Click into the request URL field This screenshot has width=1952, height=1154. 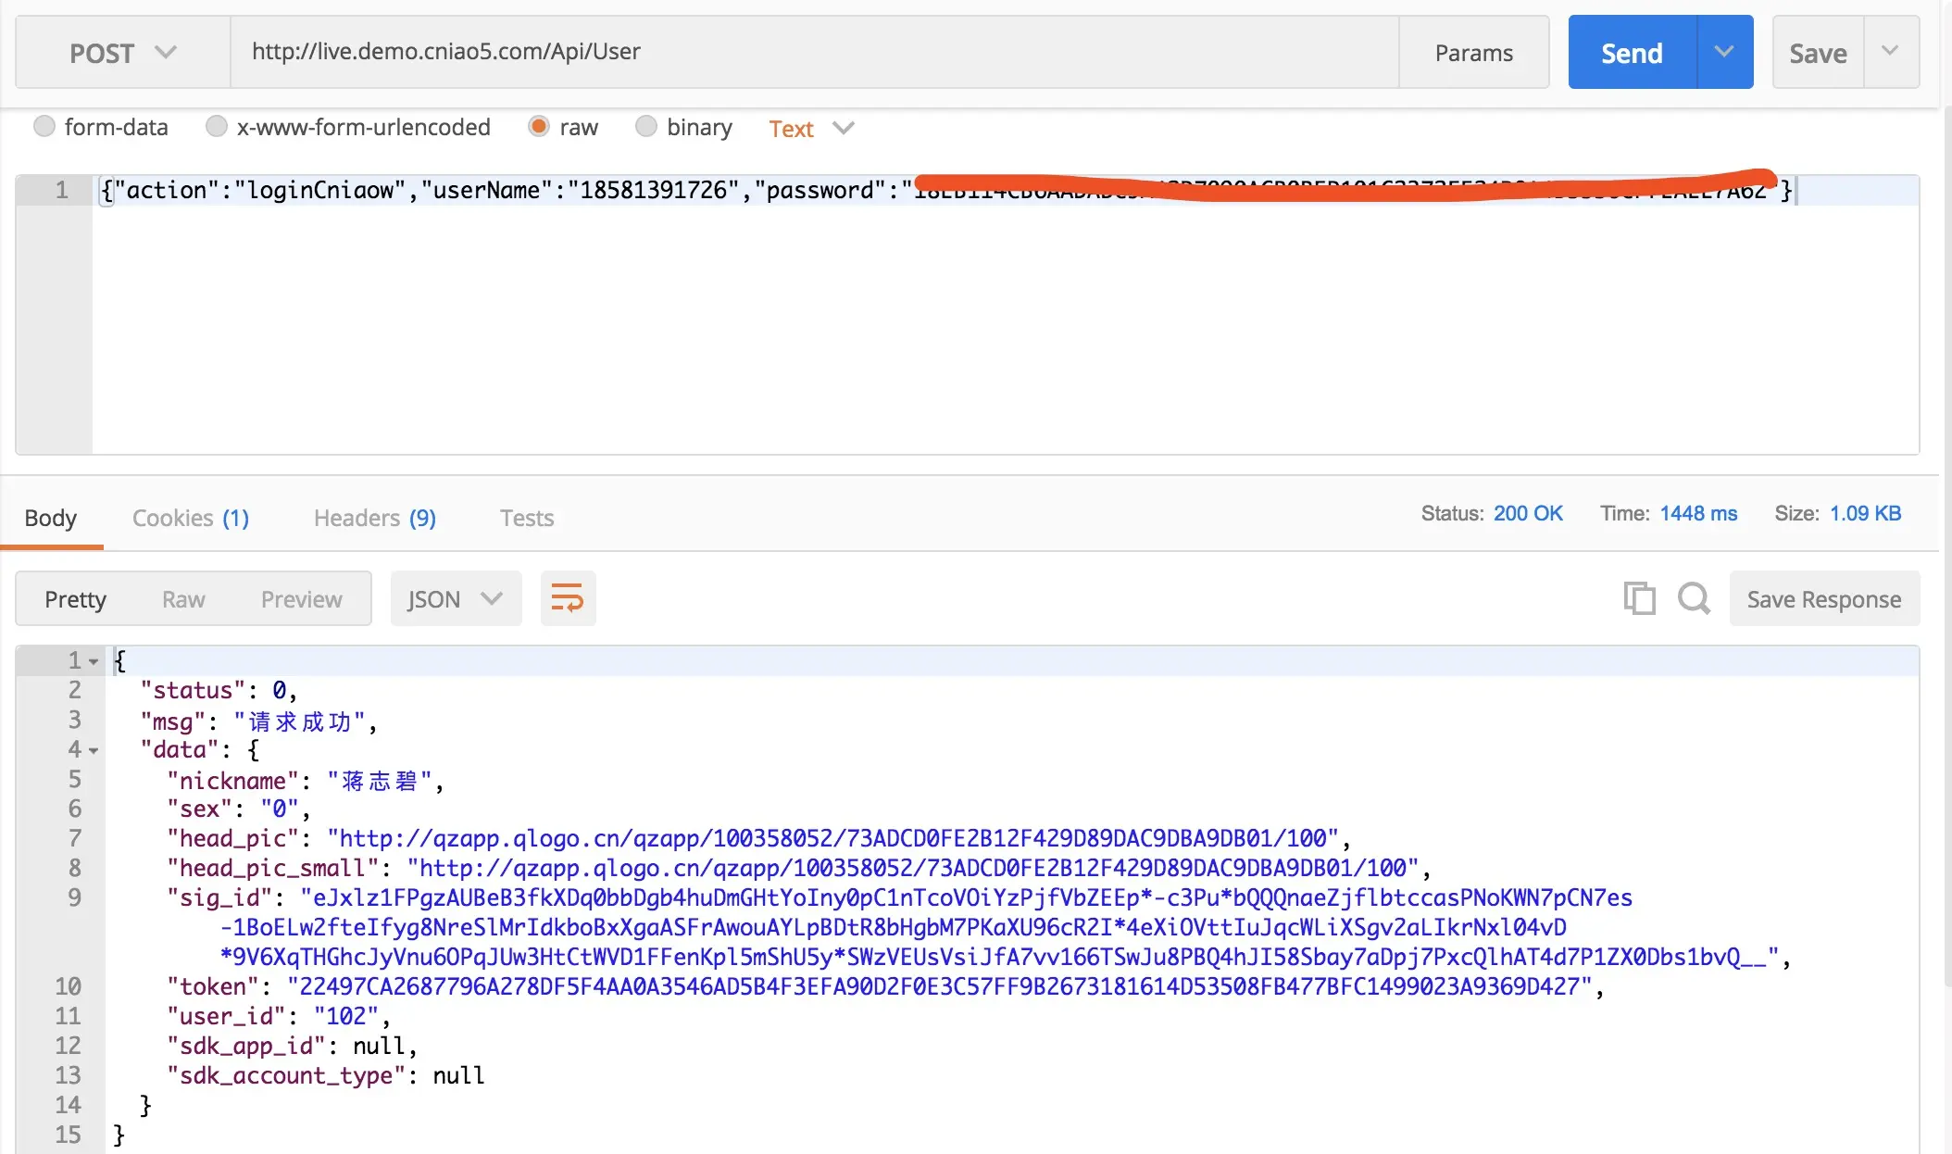point(815,52)
